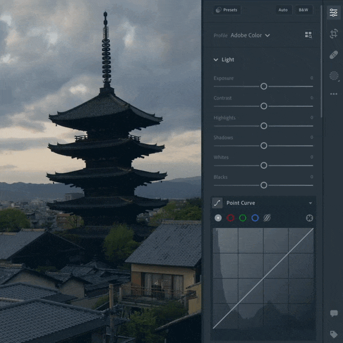
Task: Click the Shadows slider handle
Action: (264, 145)
